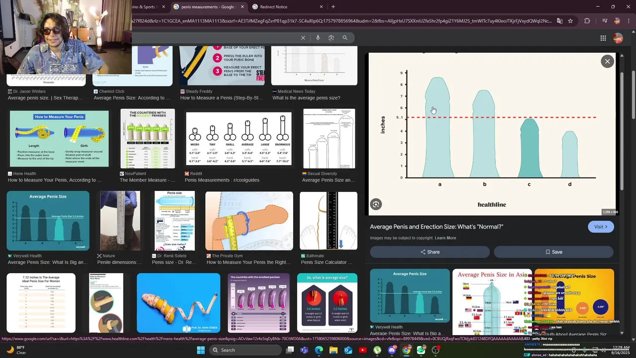Share the previewed image
Viewport: 636px width, 358px height.
tap(430, 252)
